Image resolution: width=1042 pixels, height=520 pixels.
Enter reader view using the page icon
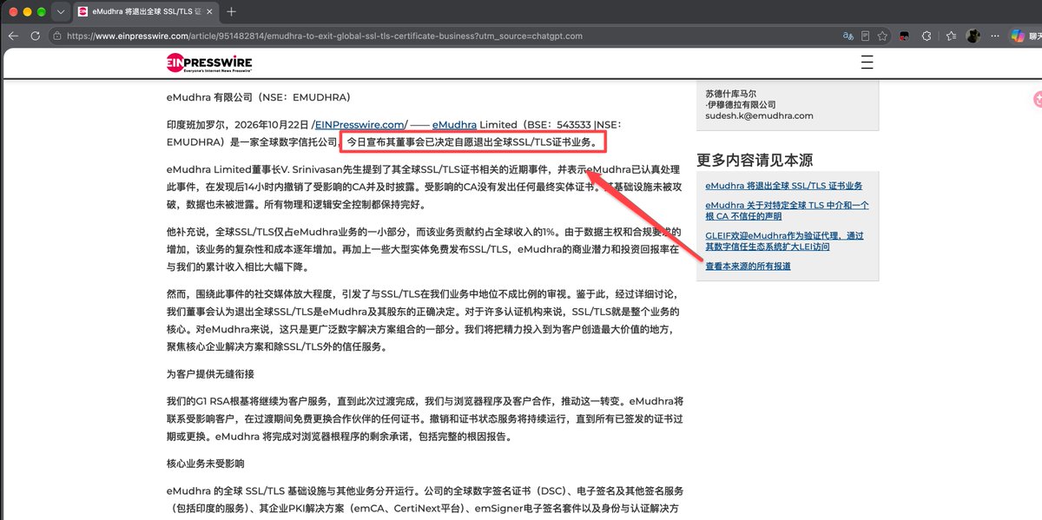coord(866,36)
